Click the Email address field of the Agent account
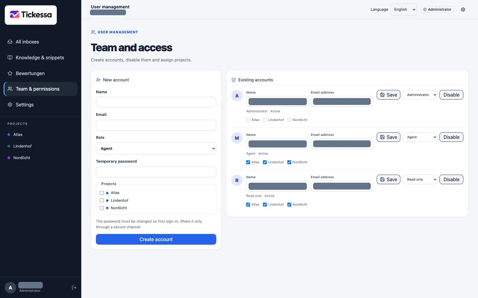Viewport: 478px width, 298px height. coord(342,144)
